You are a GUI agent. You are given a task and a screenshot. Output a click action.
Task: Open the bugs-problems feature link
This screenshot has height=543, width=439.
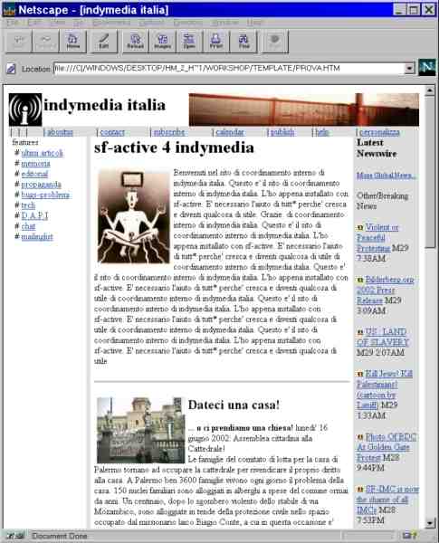pos(45,195)
